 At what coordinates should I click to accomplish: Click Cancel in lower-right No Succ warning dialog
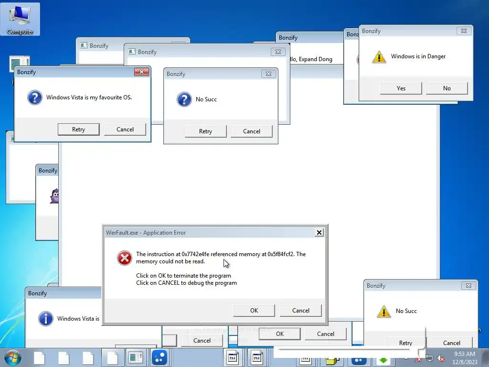pyautogui.click(x=452, y=343)
